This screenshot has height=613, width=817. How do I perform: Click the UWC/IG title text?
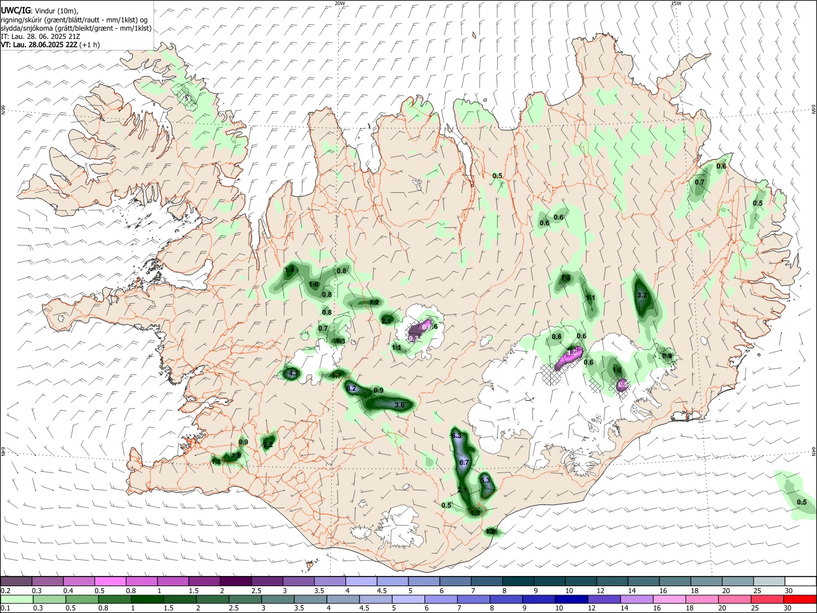15,10
